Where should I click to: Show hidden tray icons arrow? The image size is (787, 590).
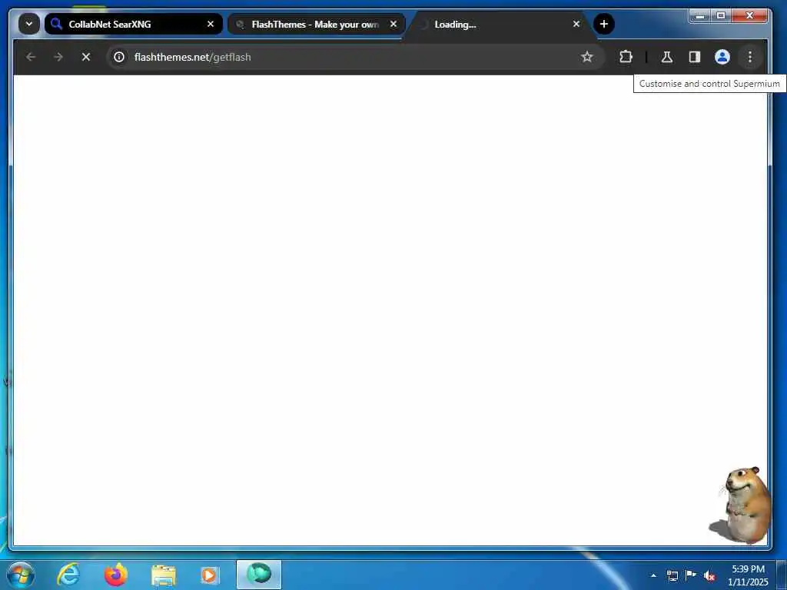coord(653,575)
